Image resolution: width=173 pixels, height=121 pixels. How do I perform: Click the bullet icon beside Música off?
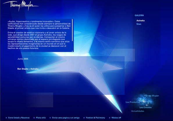click(110, 118)
